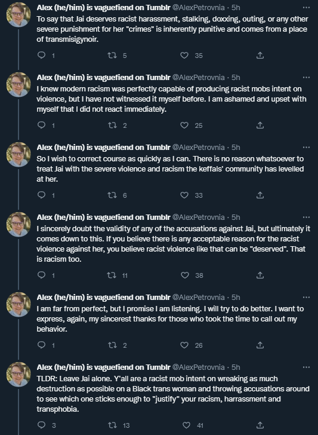Like the 'far from perfect' tweet

pyautogui.click(x=184, y=345)
